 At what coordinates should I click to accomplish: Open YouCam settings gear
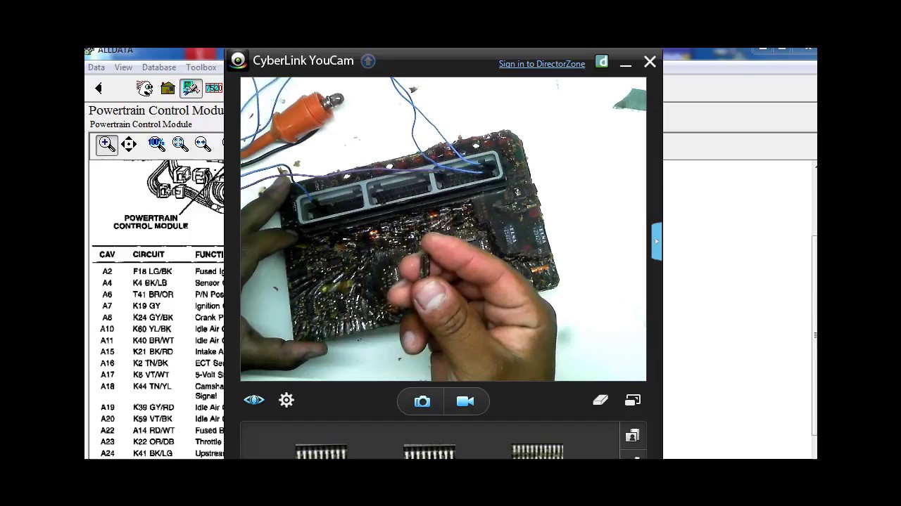[286, 400]
